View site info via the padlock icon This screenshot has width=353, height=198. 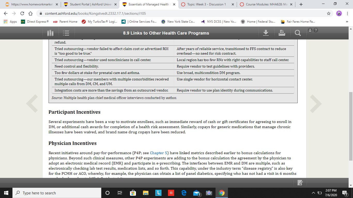41,13
